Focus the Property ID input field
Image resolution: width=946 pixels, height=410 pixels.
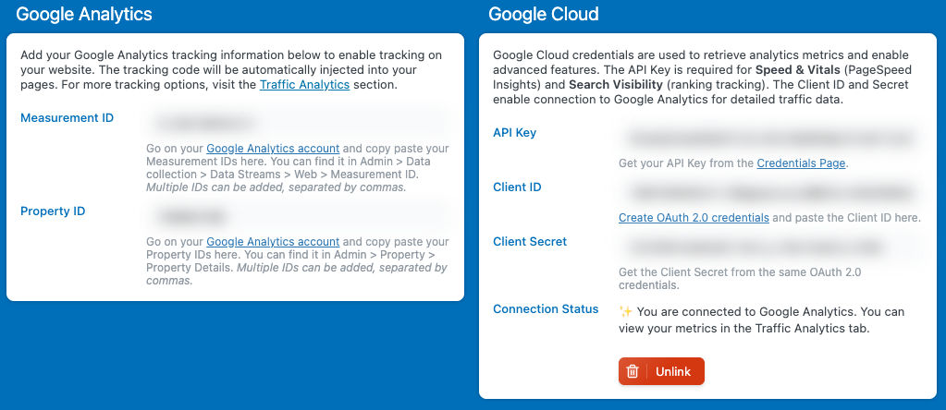point(298,217)
